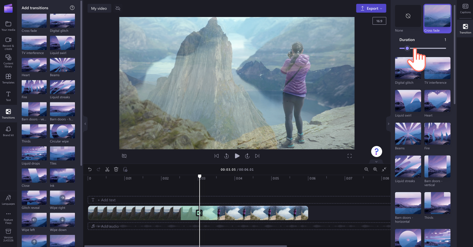
Task: Click Add text on timeline
Action: [x=107, y=200]
